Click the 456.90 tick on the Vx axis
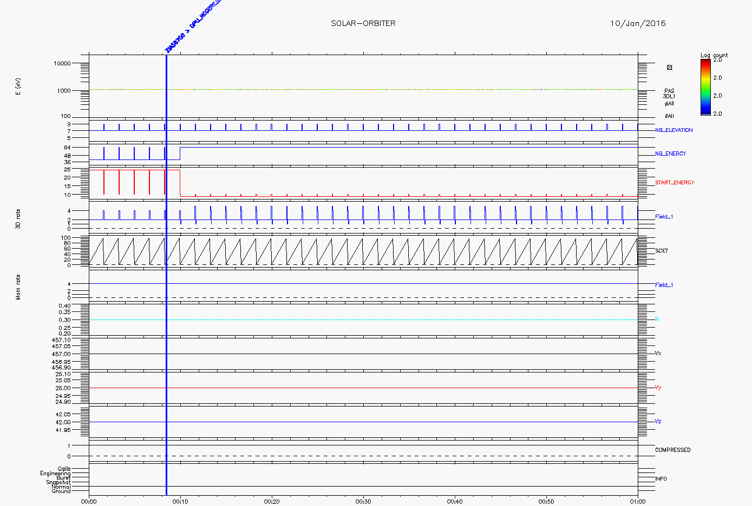This screenshot has height=506, width=752. click(61, 368)
